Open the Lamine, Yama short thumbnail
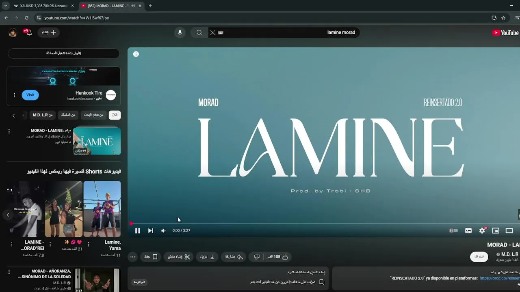The width and height of the screenshot is (520, 292). [102, 209]
